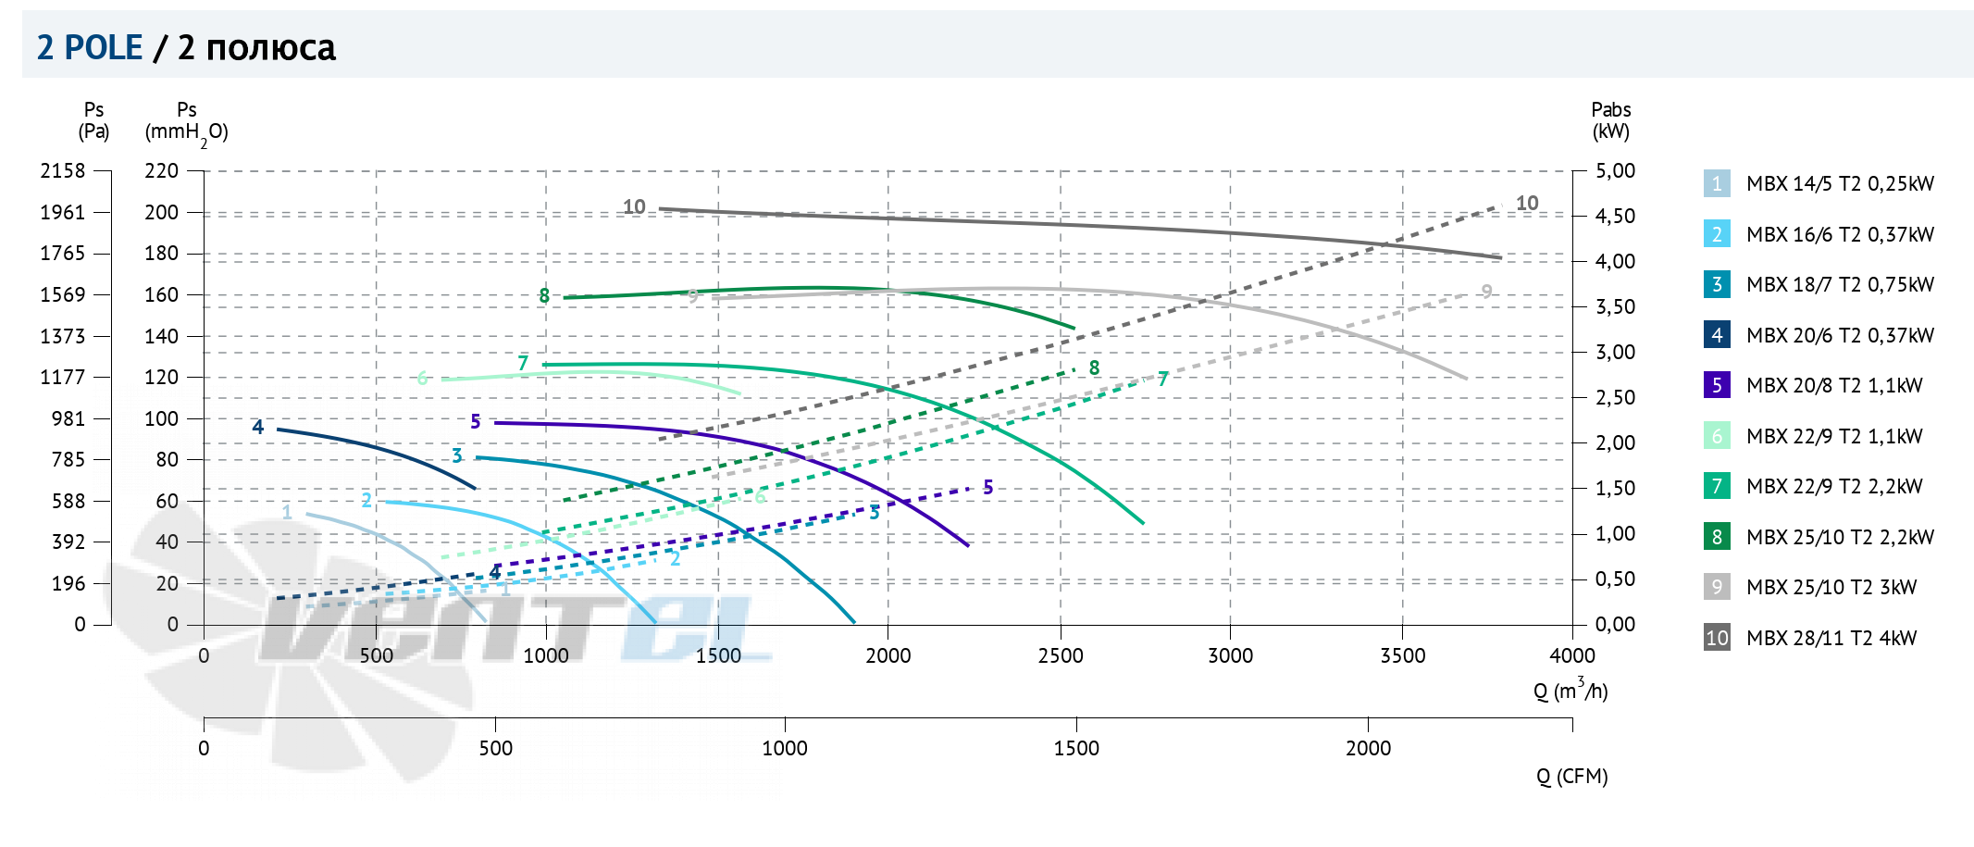Click the 4000 tick on m³/h axis
Image resolution: width=1974 pixels, height=847 pixels.
(x=1572, y=655)
